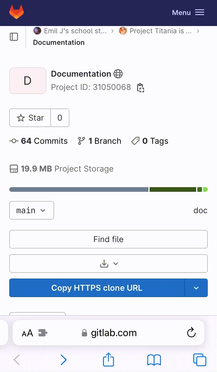Toggle Star on the Documentation project
Image resolution: width=217 pixels, height=372 pixels.
tap(30, 118)
